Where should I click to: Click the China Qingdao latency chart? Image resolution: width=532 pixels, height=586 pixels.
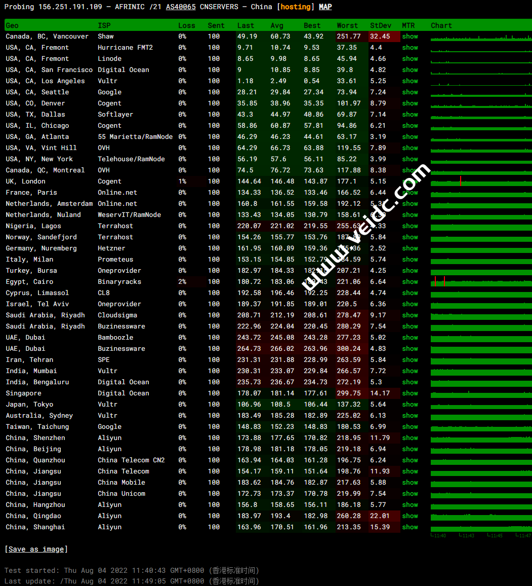click(480, 516)
